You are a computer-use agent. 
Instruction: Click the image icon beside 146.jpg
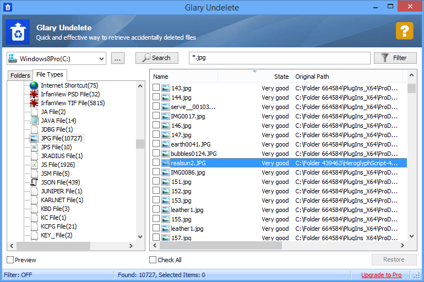point(166,126)
